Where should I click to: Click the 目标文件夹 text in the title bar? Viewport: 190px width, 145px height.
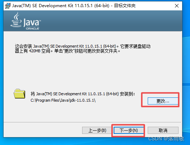coord(125,6)
